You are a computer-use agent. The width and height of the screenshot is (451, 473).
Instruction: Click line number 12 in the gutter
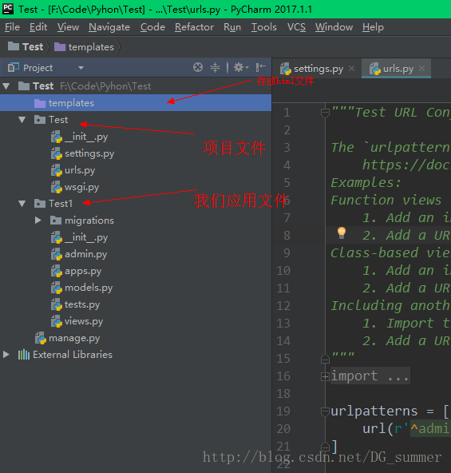click(x=283, y=306)
